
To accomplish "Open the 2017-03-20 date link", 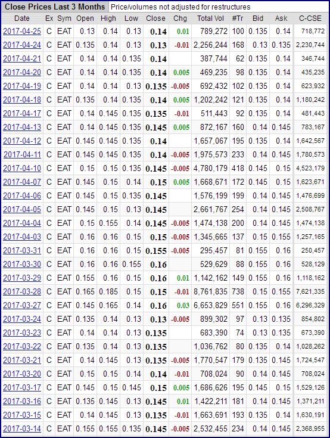I will (22, 374).
